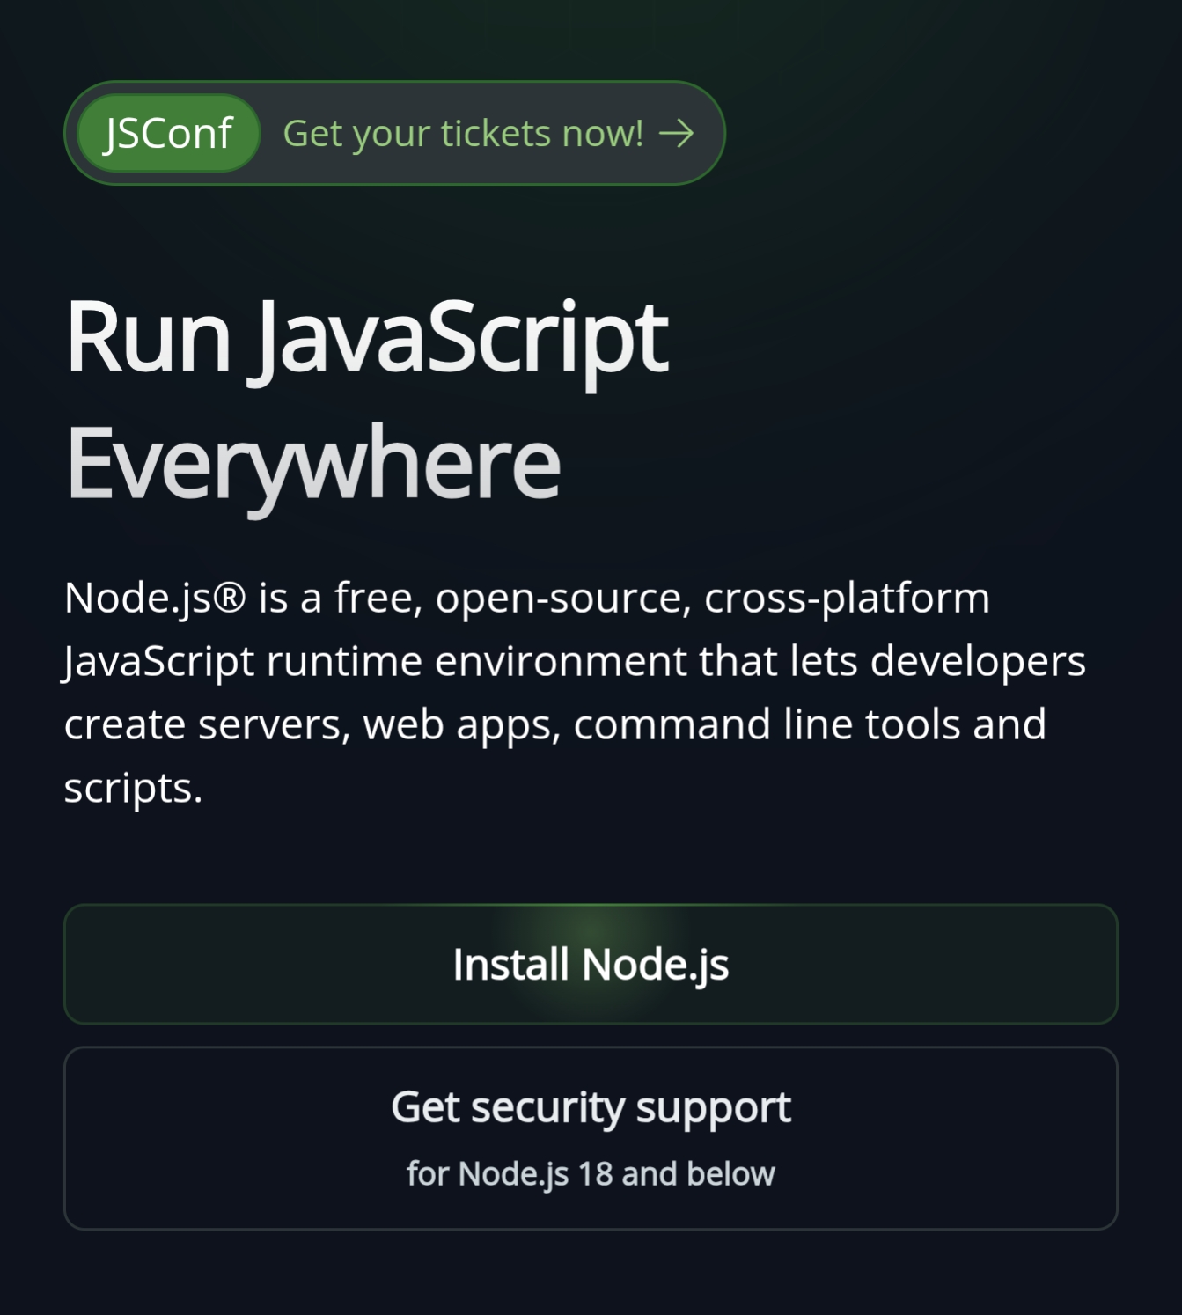
Task: Click the number "18" in the security subtitle
Action: coord(595,1174)
